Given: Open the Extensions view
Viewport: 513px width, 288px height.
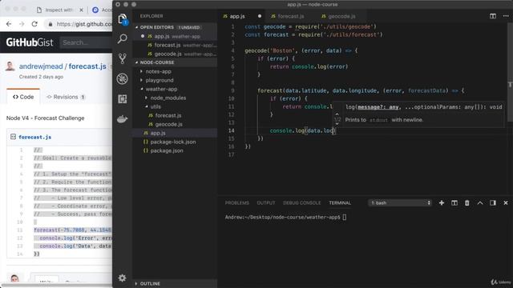Looking at the screenshot, I should tap(123, 98).
